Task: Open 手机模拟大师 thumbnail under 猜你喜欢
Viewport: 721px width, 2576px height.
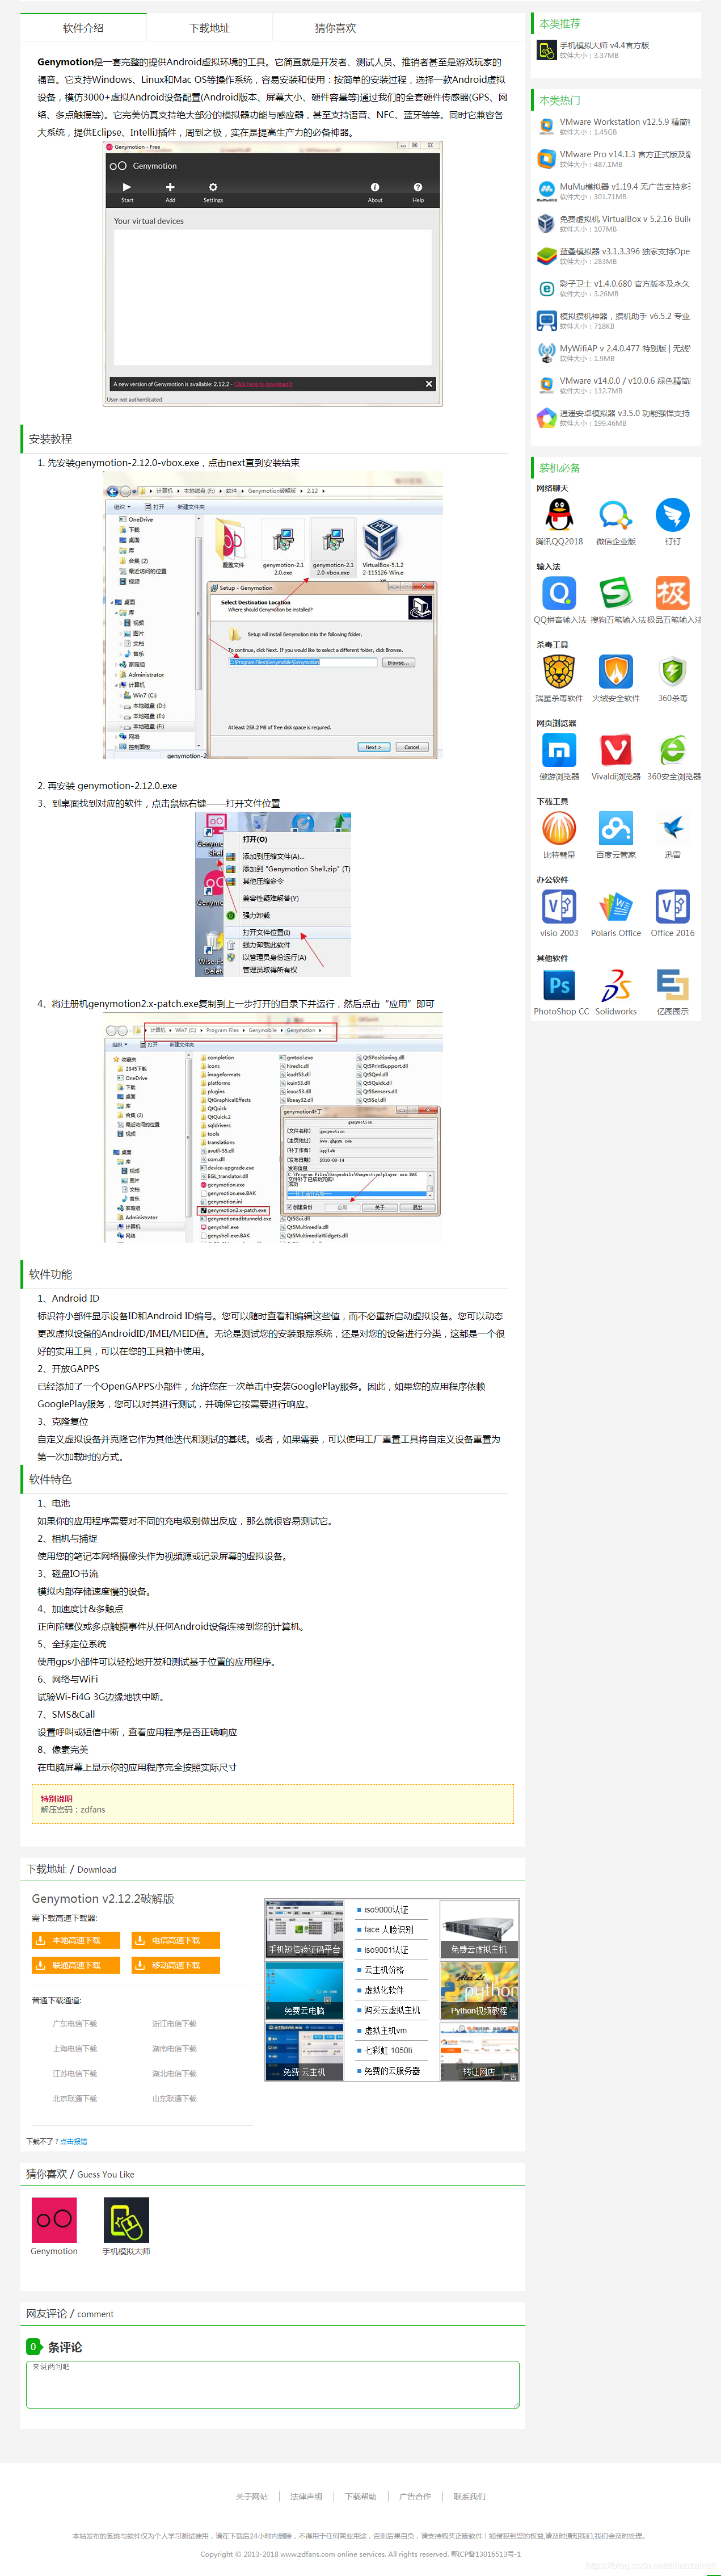Action: [x=126, y=2221]
